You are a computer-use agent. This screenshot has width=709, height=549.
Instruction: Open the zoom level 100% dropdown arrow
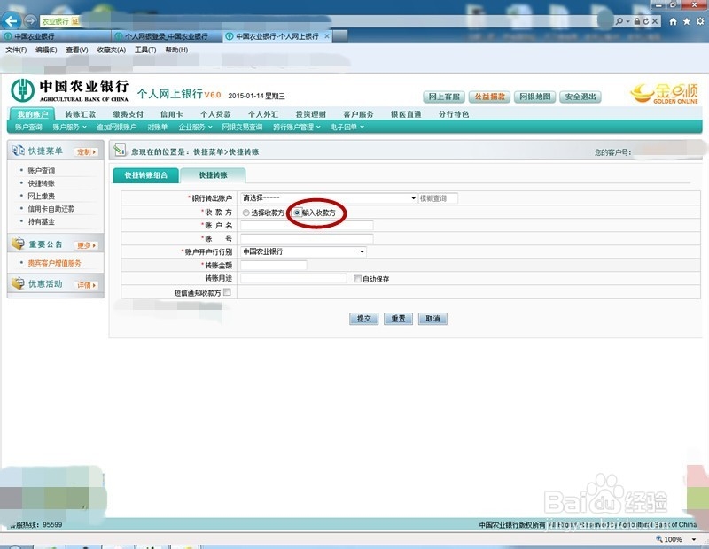pyautogui.click(x=694, y=539)
